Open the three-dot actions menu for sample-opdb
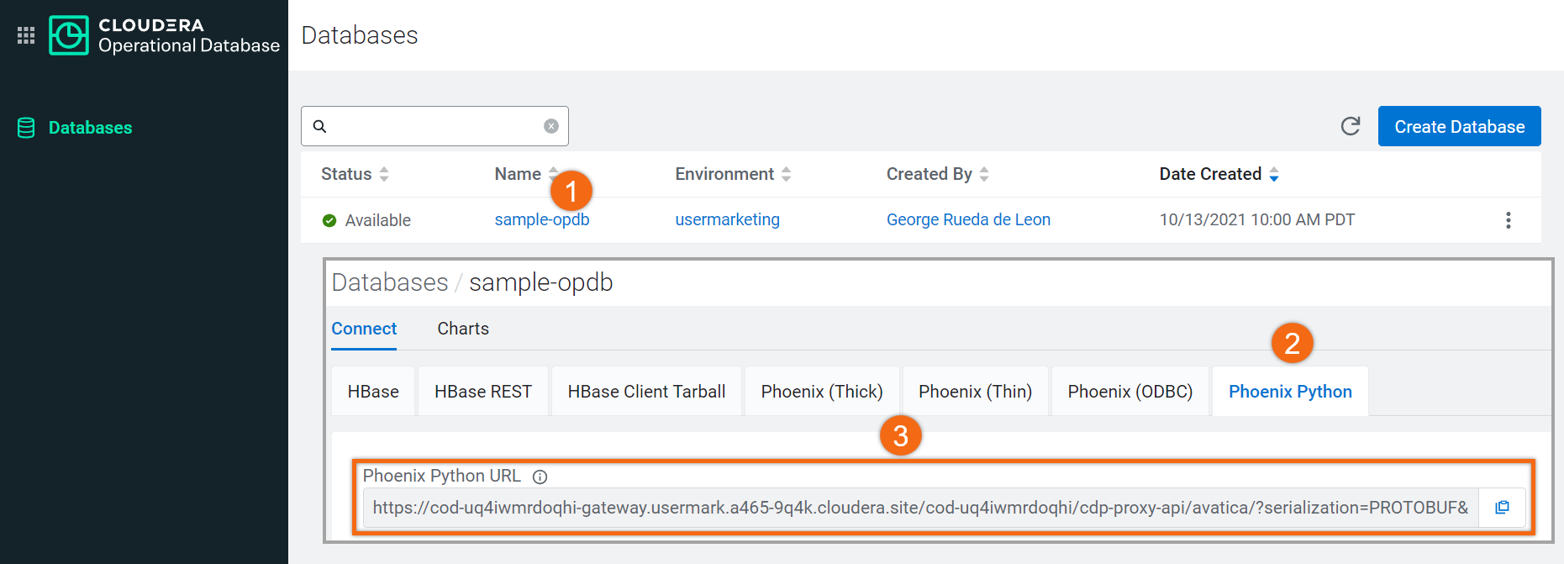This screenshot has width=1564, height=564. coord(1509,220)
